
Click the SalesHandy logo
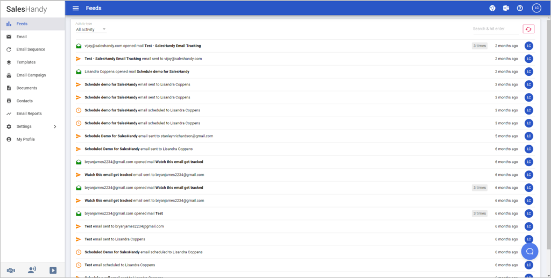(x=27, y=9)
